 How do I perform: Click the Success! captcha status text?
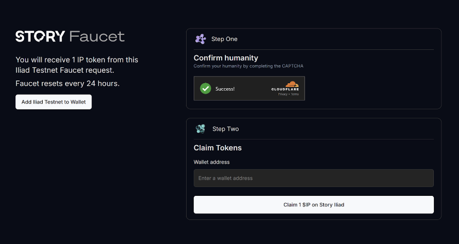pos(225,89)
